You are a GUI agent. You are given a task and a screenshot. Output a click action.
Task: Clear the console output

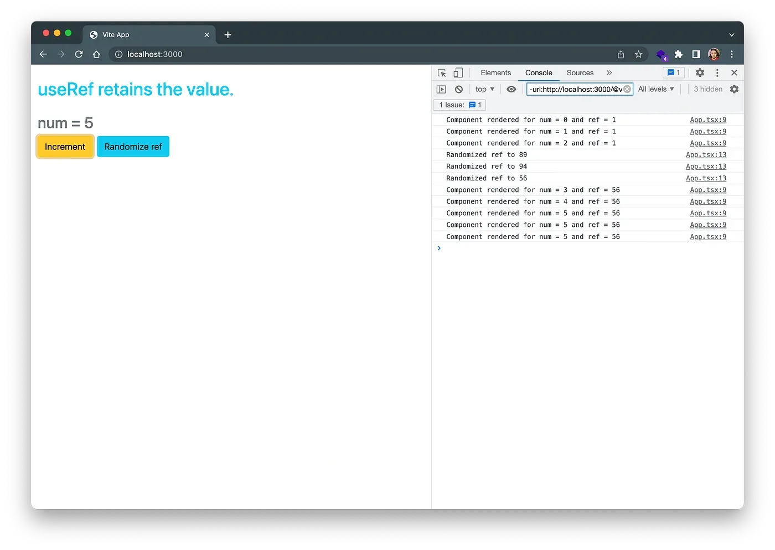(x=459, y=89)
